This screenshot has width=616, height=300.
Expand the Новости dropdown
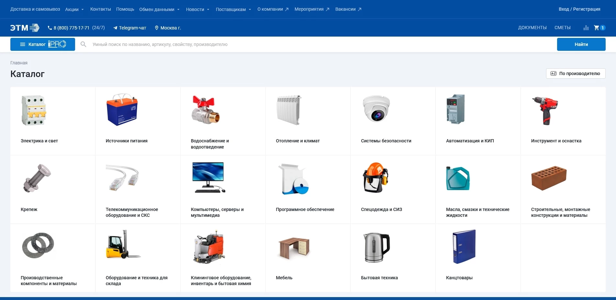(197, 9)
